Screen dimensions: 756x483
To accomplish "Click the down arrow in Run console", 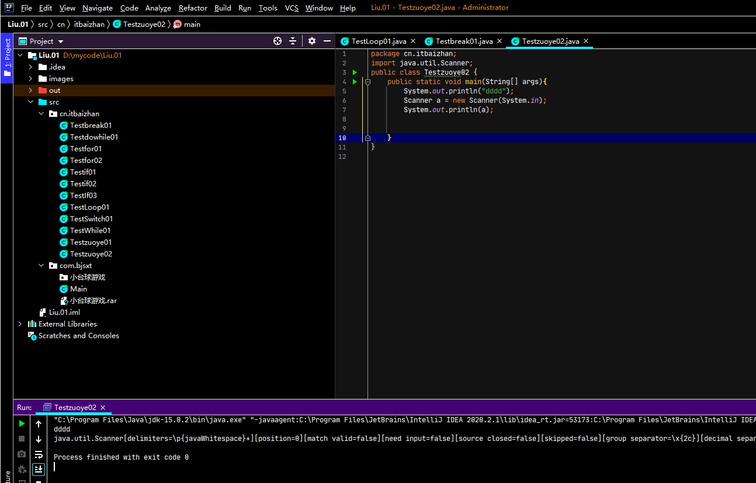I will coord(39,439).
